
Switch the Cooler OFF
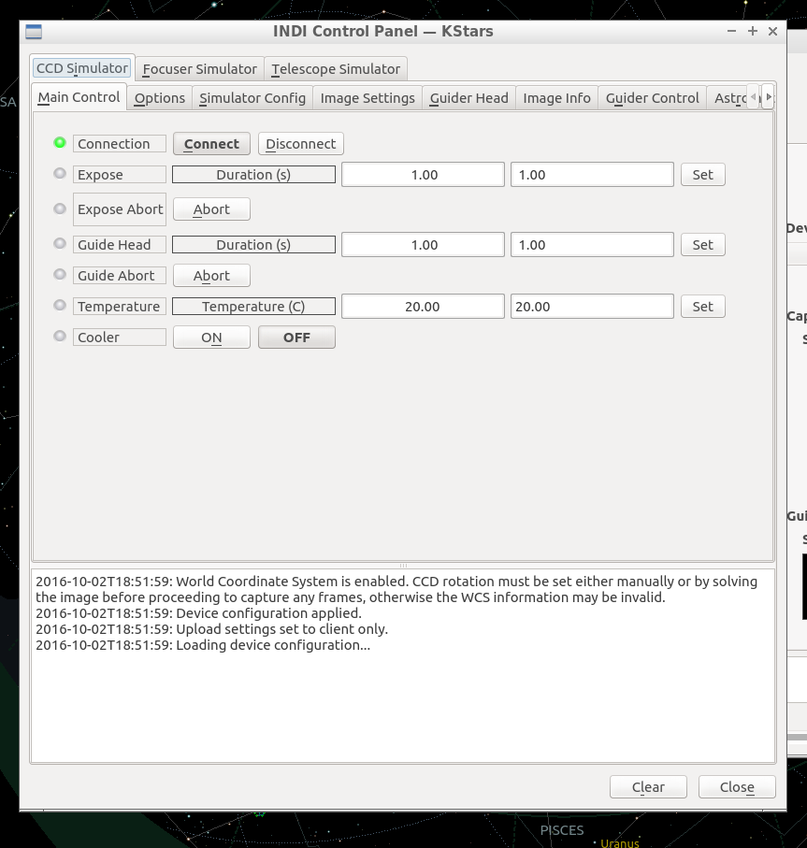[x=296, y=338]
